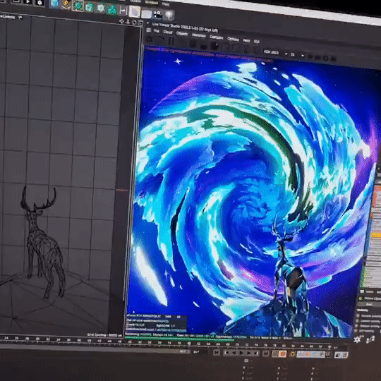The height and width of the screenshot is (381, 381).
Task: Step to next frame
Action: click(x=249, y=353)
